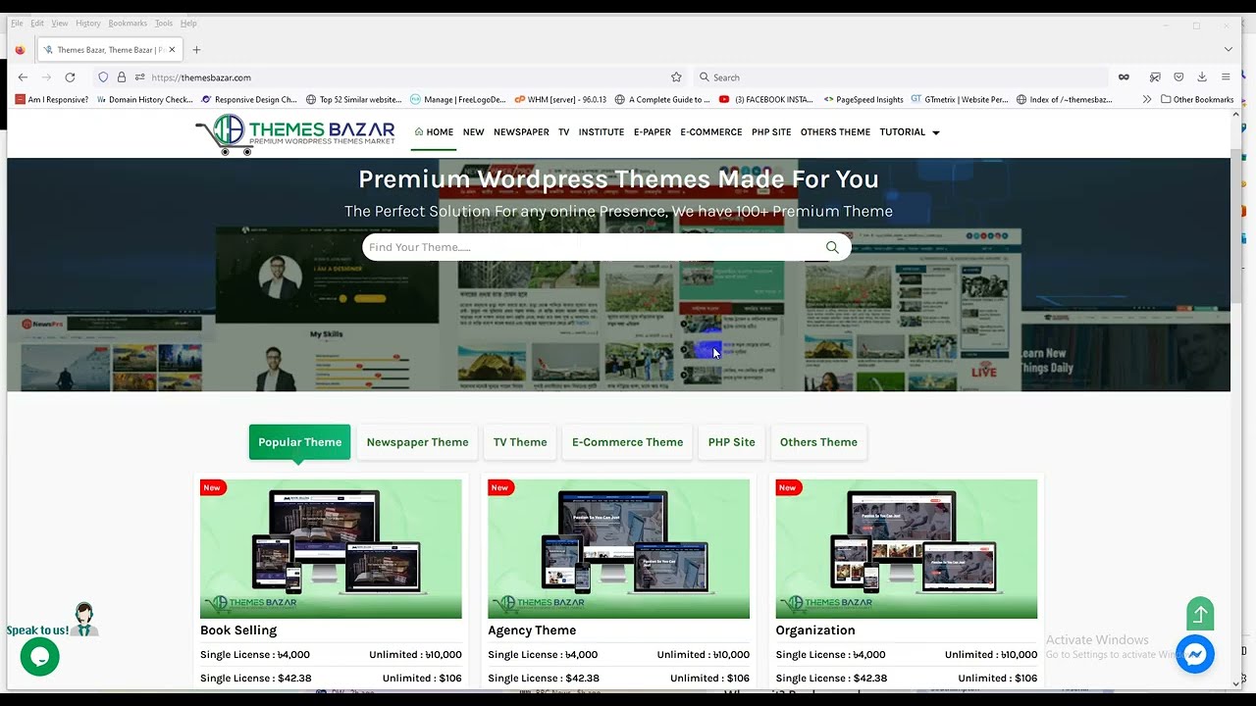1256x706 pixels.
Task: Go back with the browser back arrow
Action: click(23, 77)
